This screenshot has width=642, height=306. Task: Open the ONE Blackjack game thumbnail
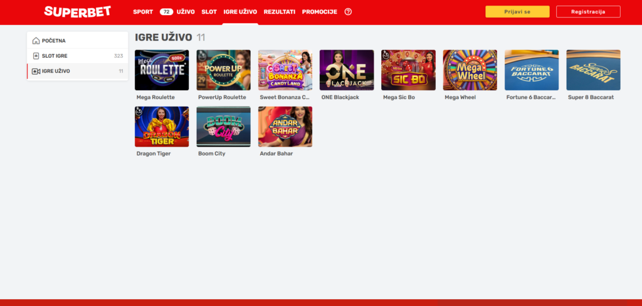coord(347,70)
